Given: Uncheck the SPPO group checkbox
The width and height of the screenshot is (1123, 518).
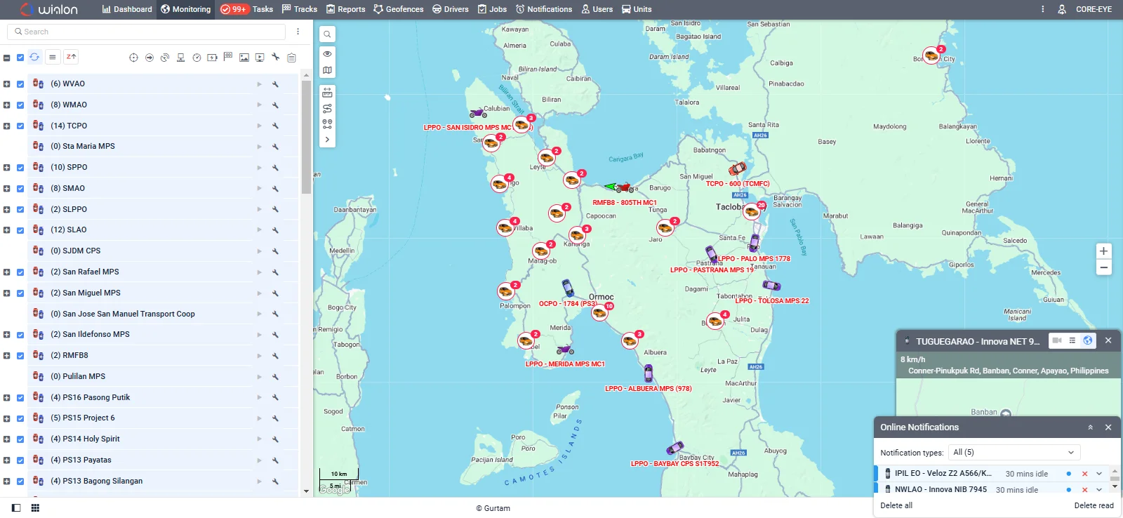Looking at the screenshot, I should click(20, 168).
